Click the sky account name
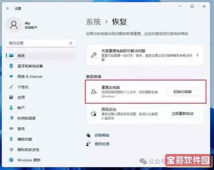This screenshot has width=214, height=170. 27,23
